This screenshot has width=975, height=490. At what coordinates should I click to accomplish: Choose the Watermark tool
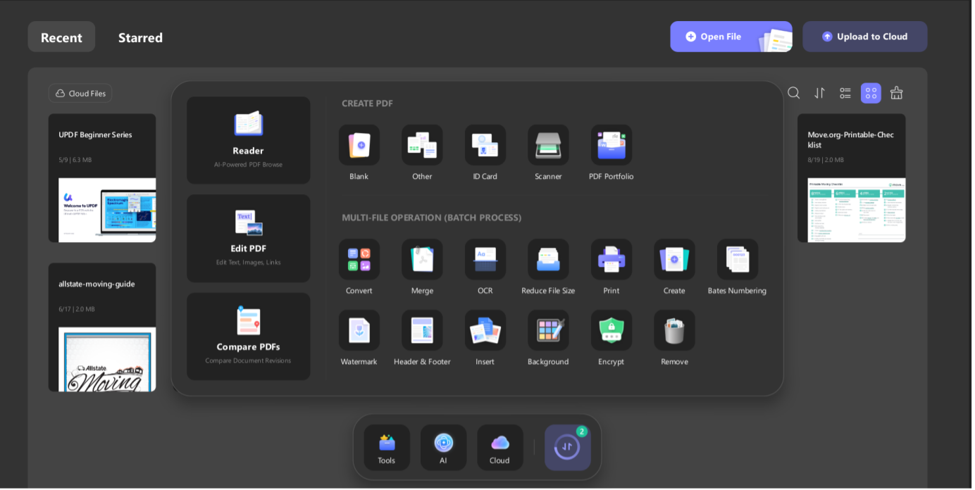tap(359, 331)
